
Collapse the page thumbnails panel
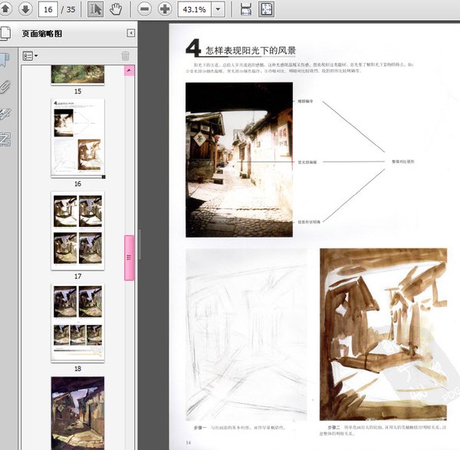click(x=130, y=33)
